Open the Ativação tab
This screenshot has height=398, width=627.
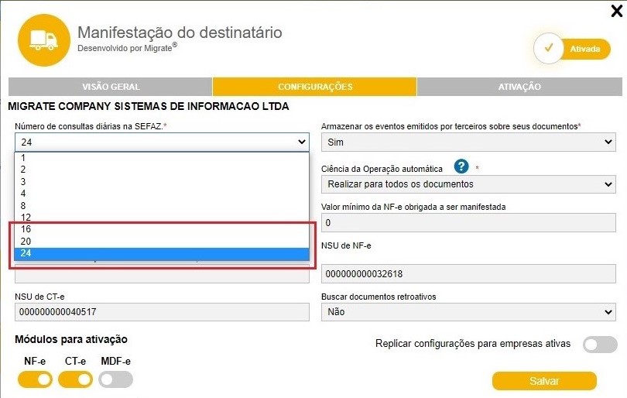(x=519, y=87)
